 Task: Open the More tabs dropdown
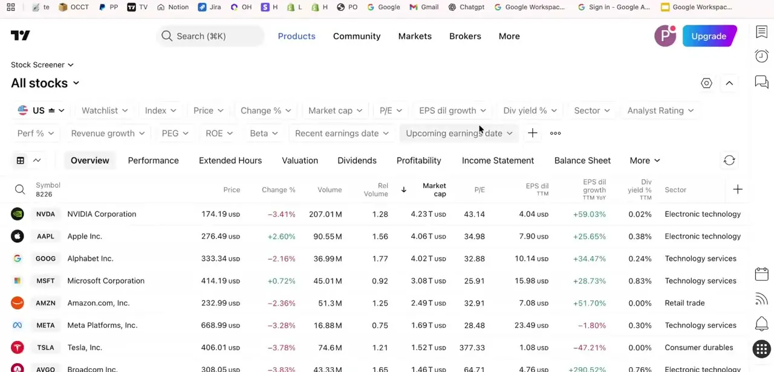[645, 161]
